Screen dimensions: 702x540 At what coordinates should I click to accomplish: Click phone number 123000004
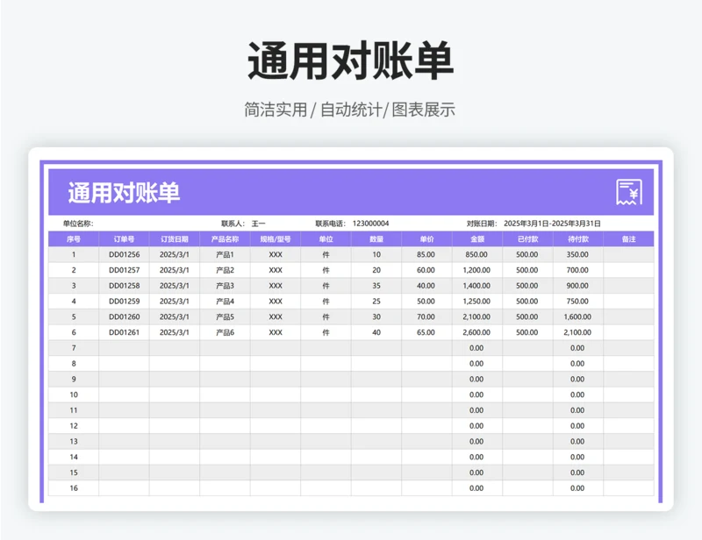point(370,224)
